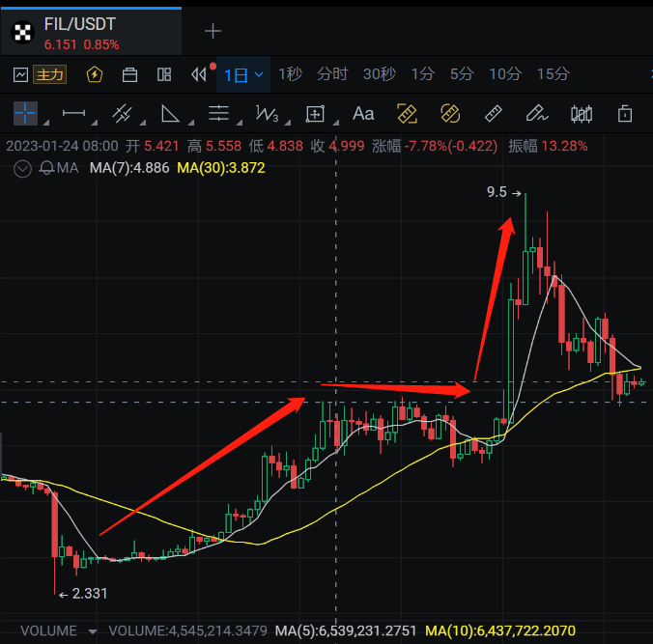
Task: Choose the parallel channel drawing tool
Action: 122,114
